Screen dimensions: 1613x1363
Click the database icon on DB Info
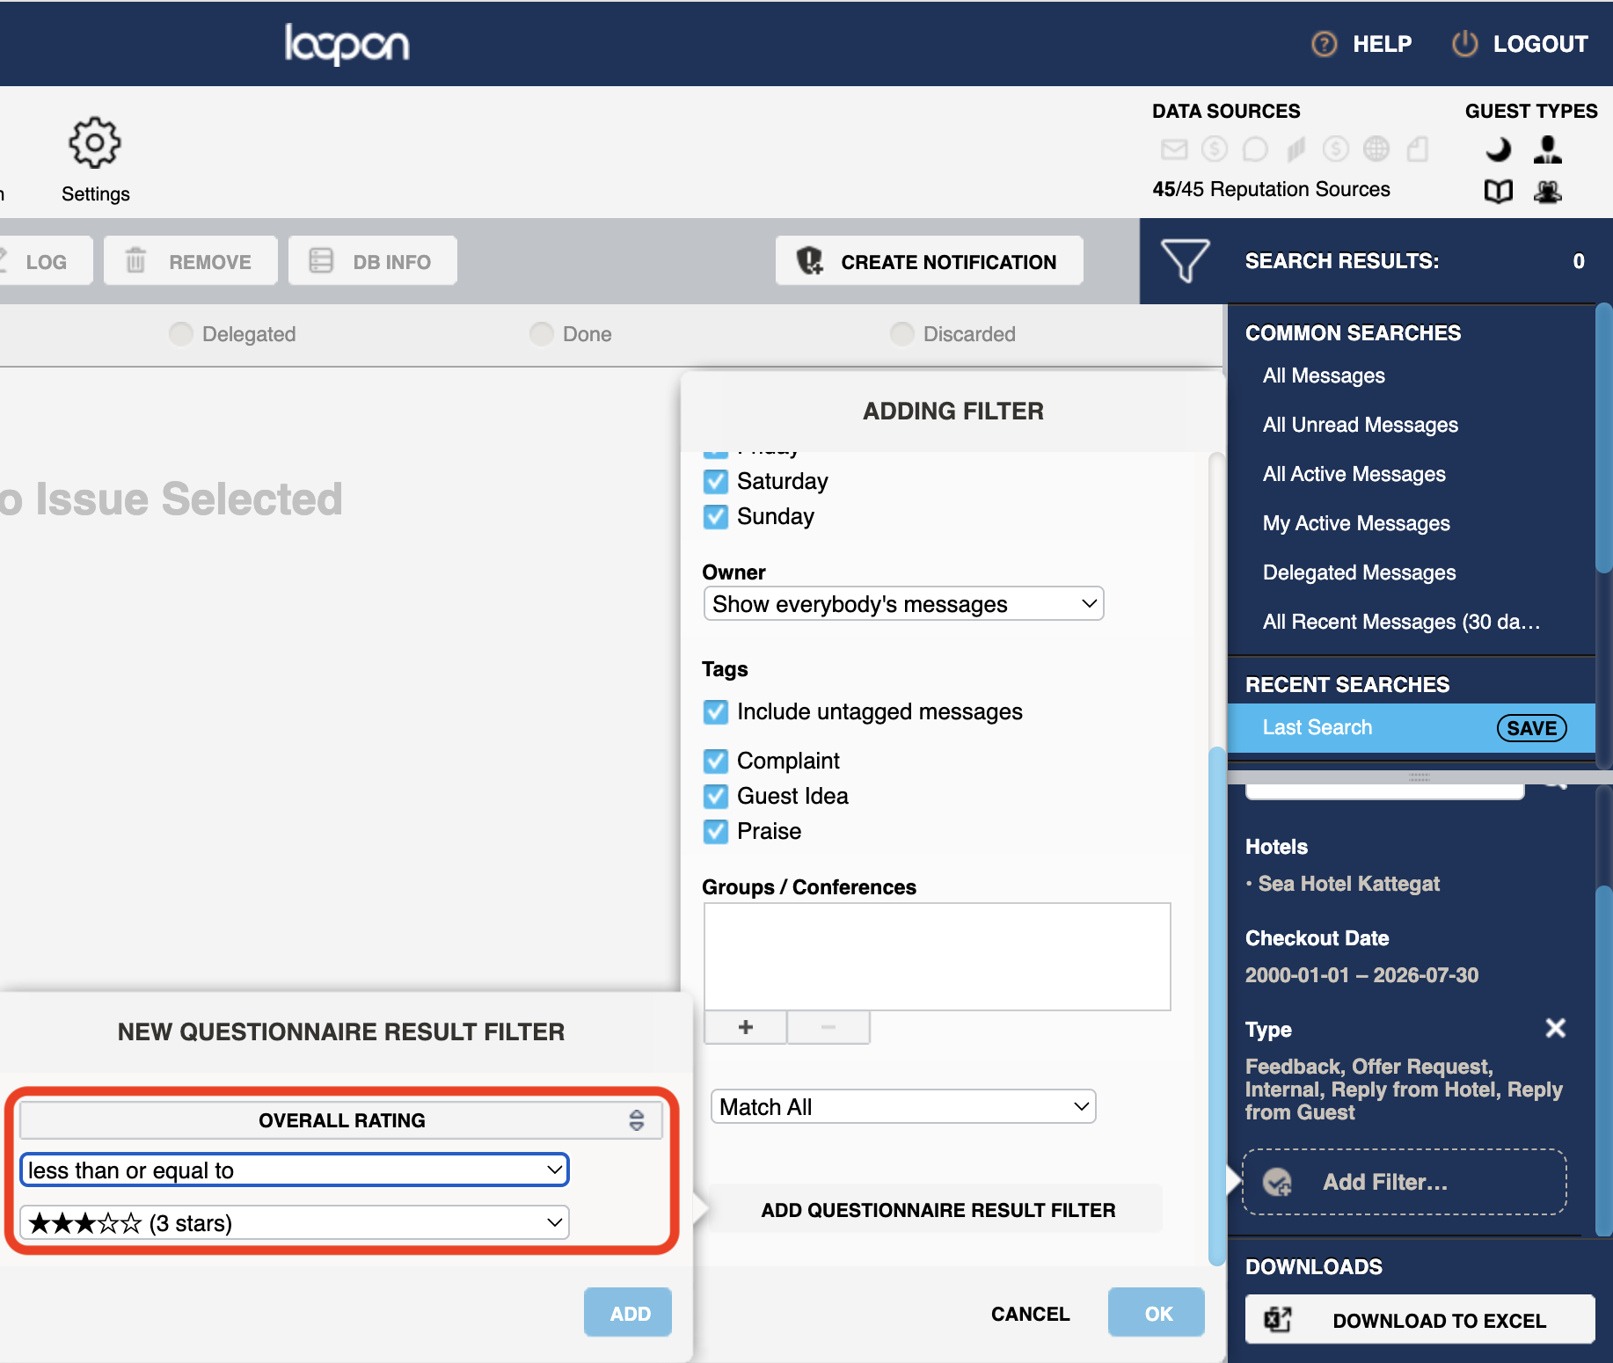[321, 260]
